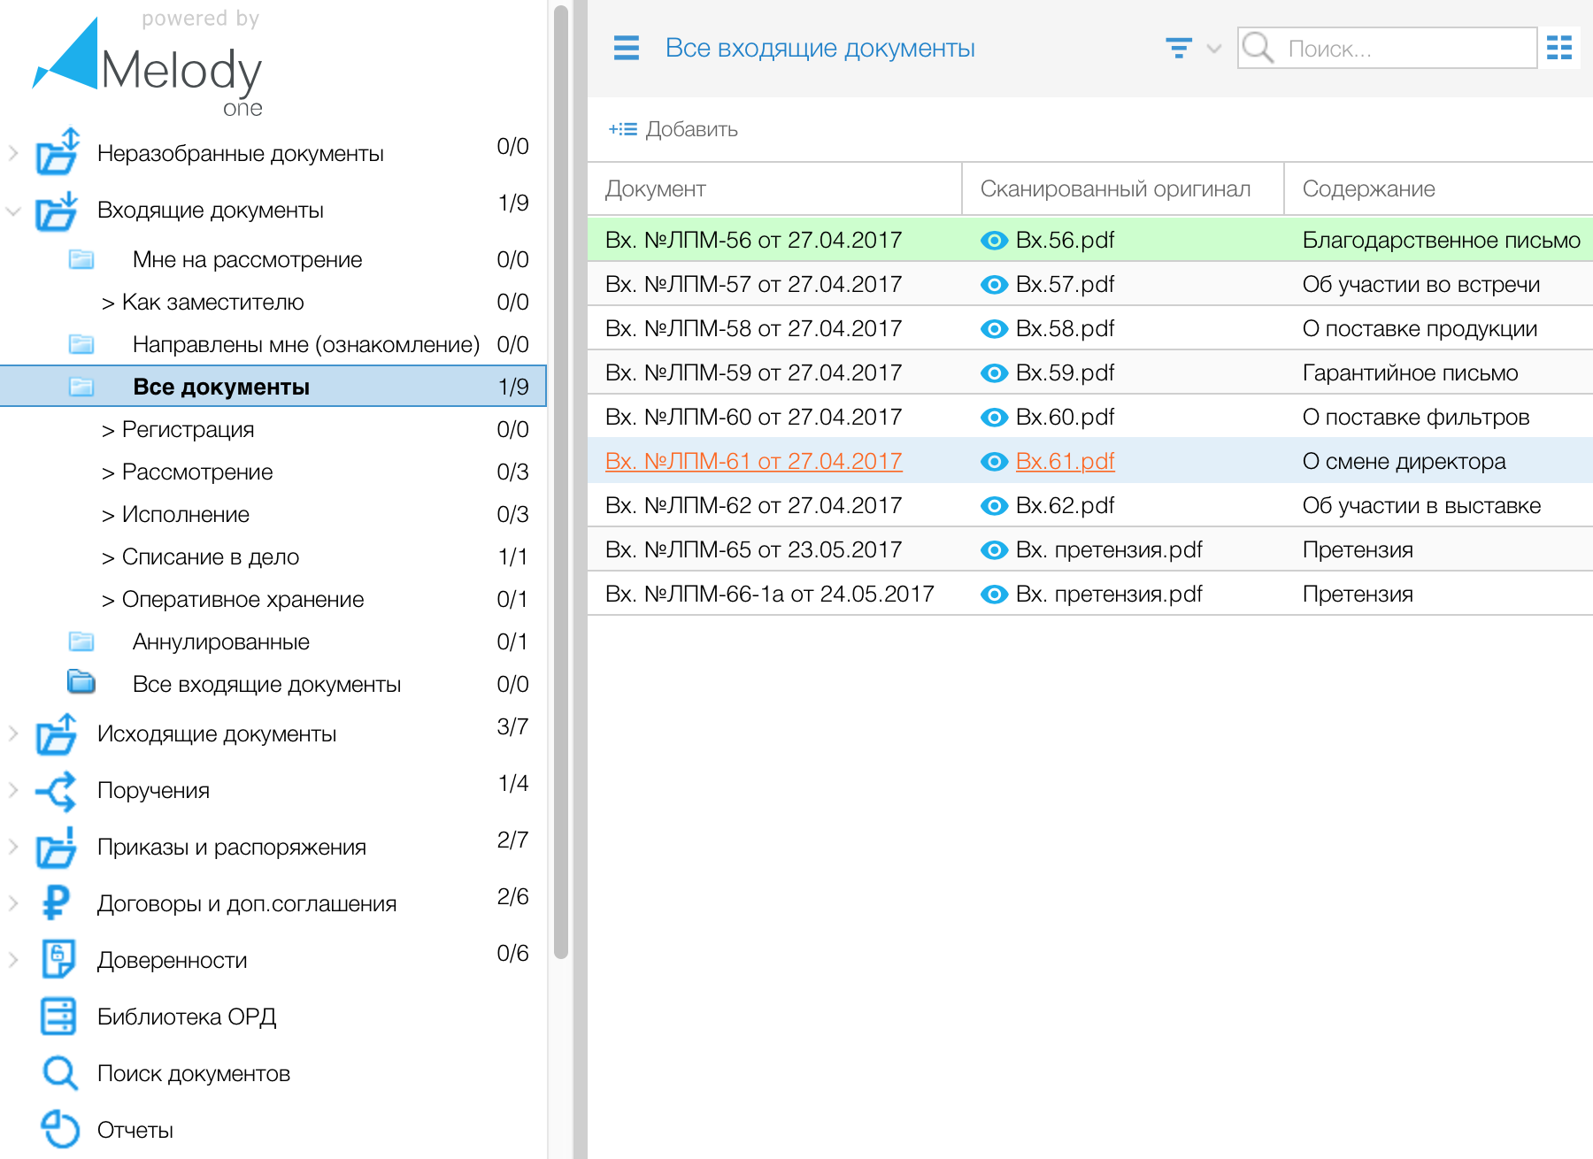Click the Добавить button
The width and height of the screenshot is (1593, 1159).
[673, 129]
